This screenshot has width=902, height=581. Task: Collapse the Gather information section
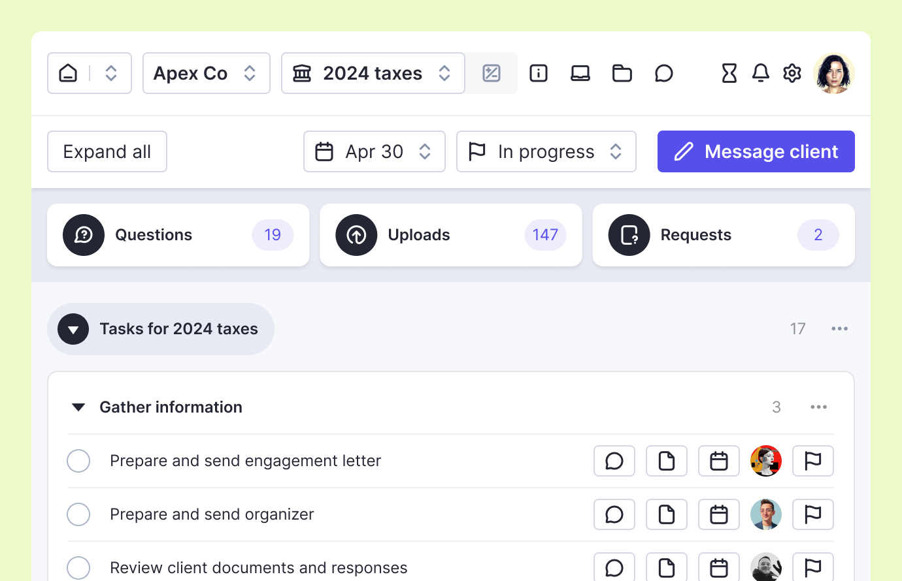click(78, 407)
